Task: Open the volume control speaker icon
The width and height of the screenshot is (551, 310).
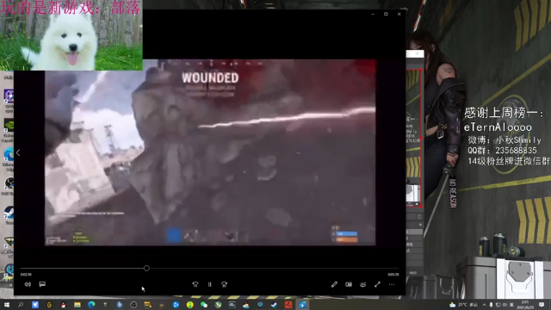Action: click(x=28, y=284)
